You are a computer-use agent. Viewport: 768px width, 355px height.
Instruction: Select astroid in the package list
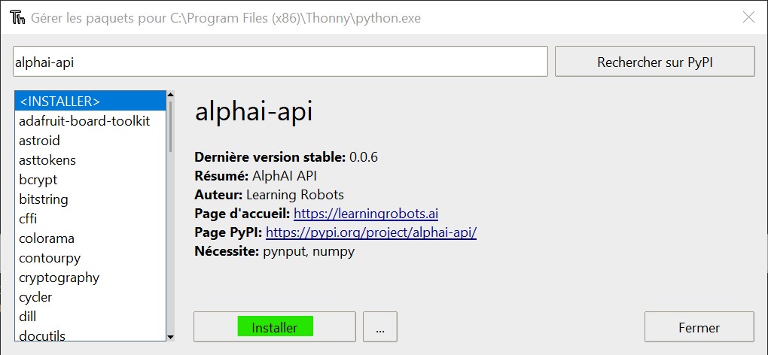tap(40, 141)
